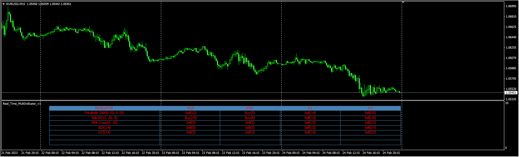
Task: Click the 1.06070 price scale label
Action: [511, 58]
